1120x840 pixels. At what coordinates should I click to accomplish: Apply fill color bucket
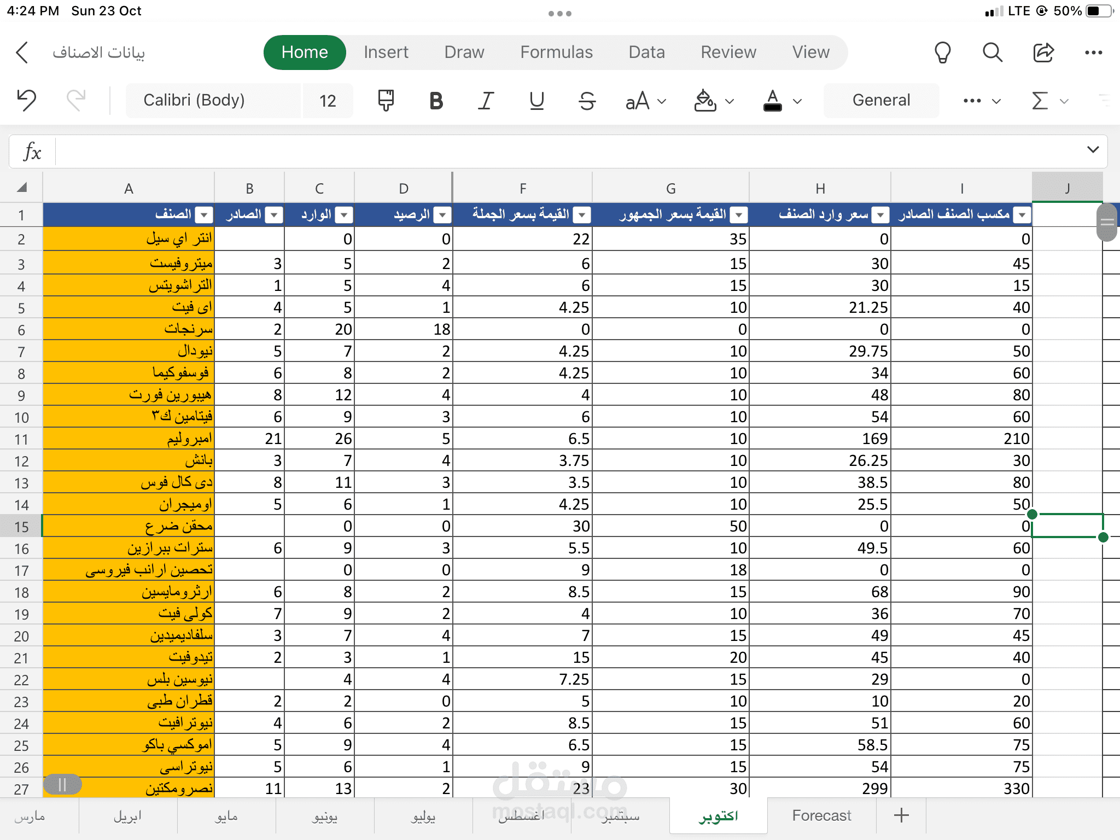[705, 100]
